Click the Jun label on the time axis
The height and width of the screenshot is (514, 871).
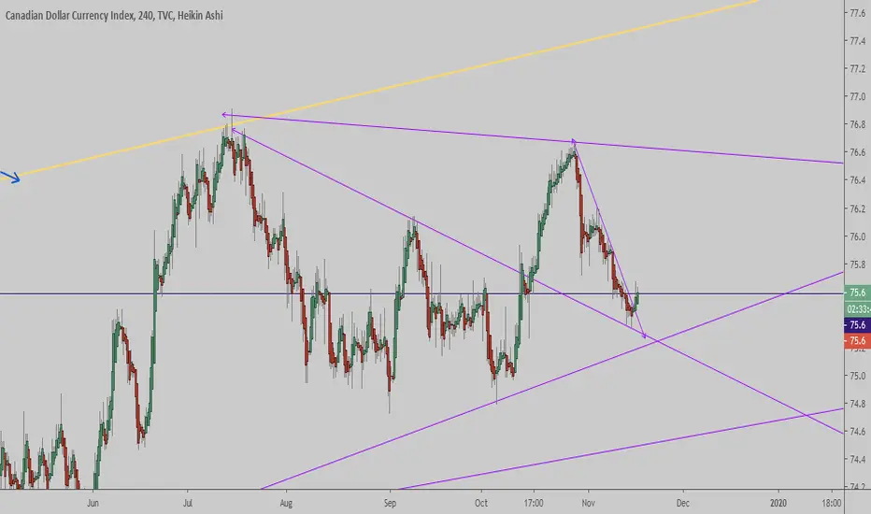pyautogui.click(x=93, y=503)
